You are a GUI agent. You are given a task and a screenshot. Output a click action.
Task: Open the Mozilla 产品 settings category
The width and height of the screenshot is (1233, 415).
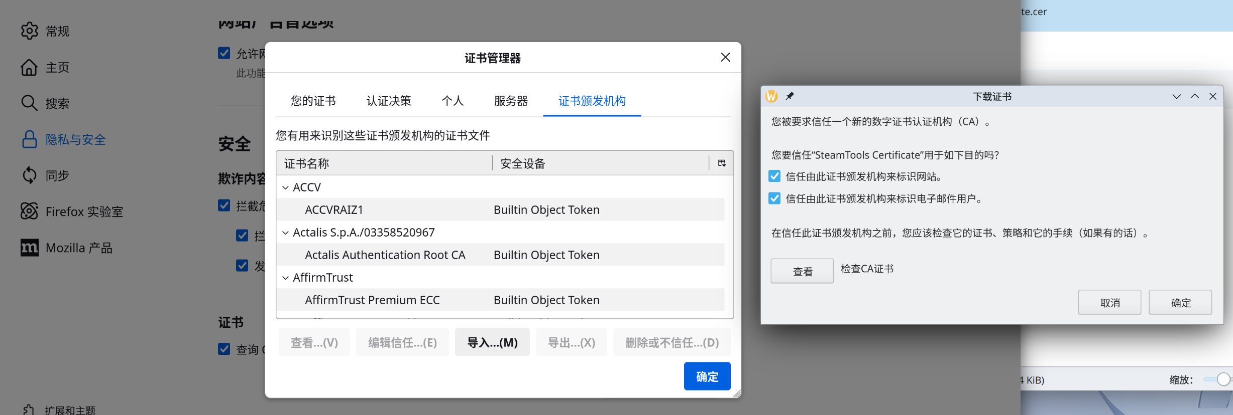(79, 248)
